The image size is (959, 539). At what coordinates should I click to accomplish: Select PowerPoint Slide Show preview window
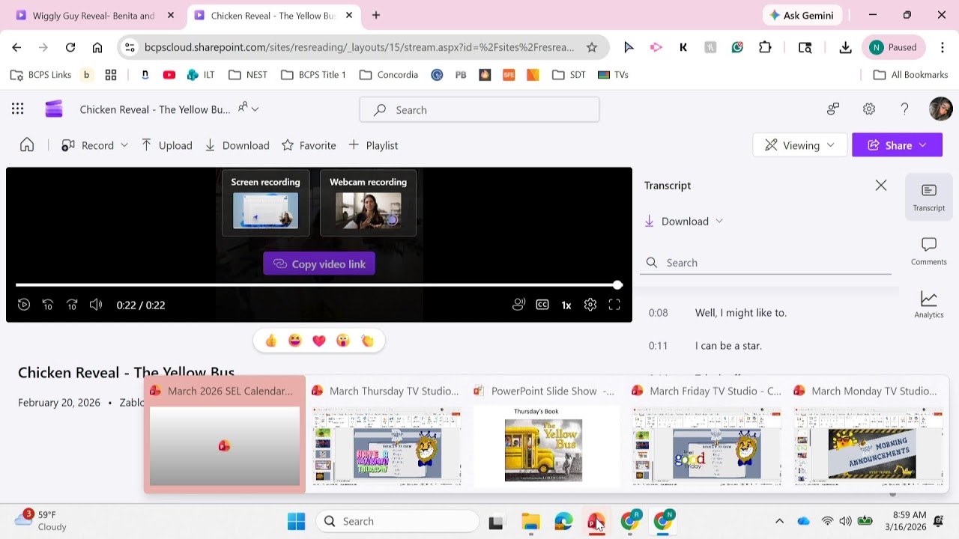[x=545, y=436]
